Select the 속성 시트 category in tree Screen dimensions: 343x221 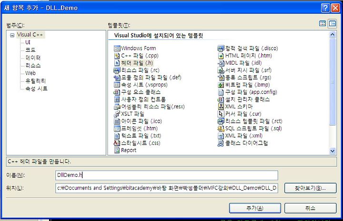point(36,88)
